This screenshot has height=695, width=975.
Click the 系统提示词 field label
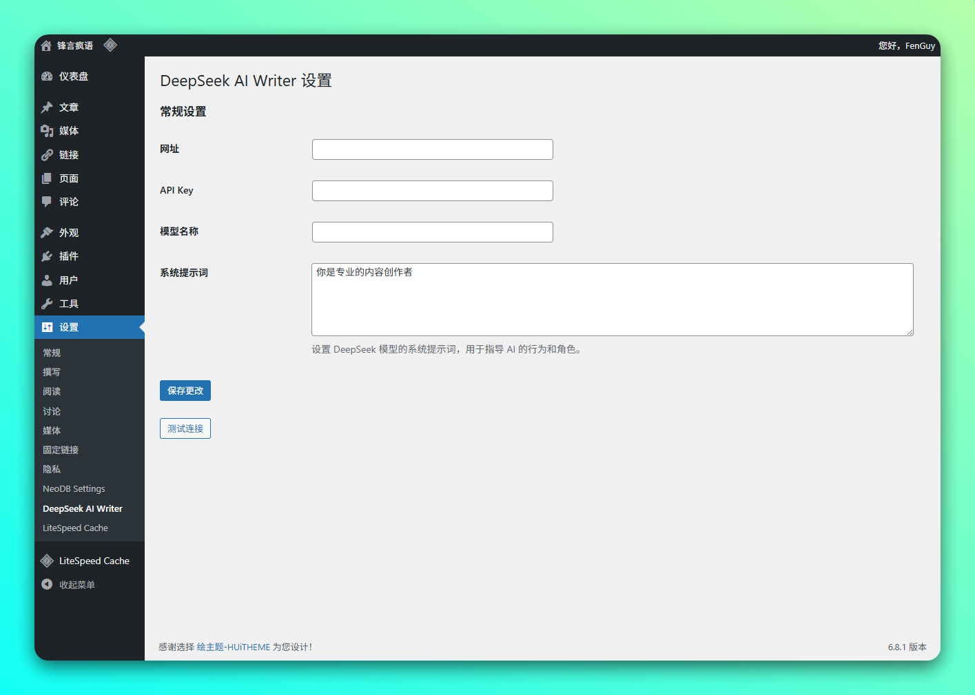184,273
